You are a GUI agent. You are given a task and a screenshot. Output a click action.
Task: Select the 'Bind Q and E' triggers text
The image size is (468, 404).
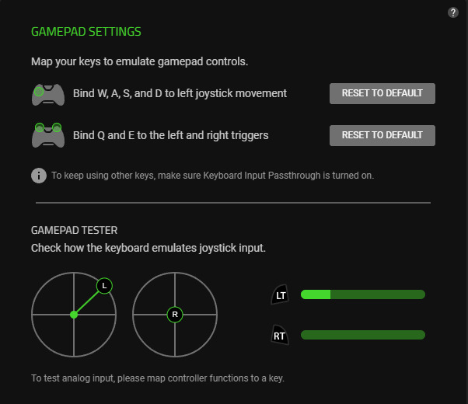[x=170, y=135]
